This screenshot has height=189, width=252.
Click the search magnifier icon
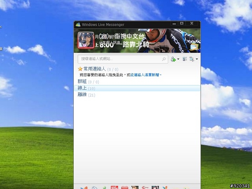(164, 59)
